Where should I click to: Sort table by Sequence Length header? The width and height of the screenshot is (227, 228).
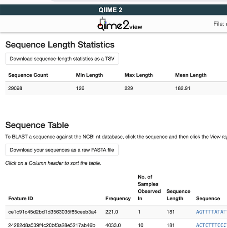(x=178, y=195)
